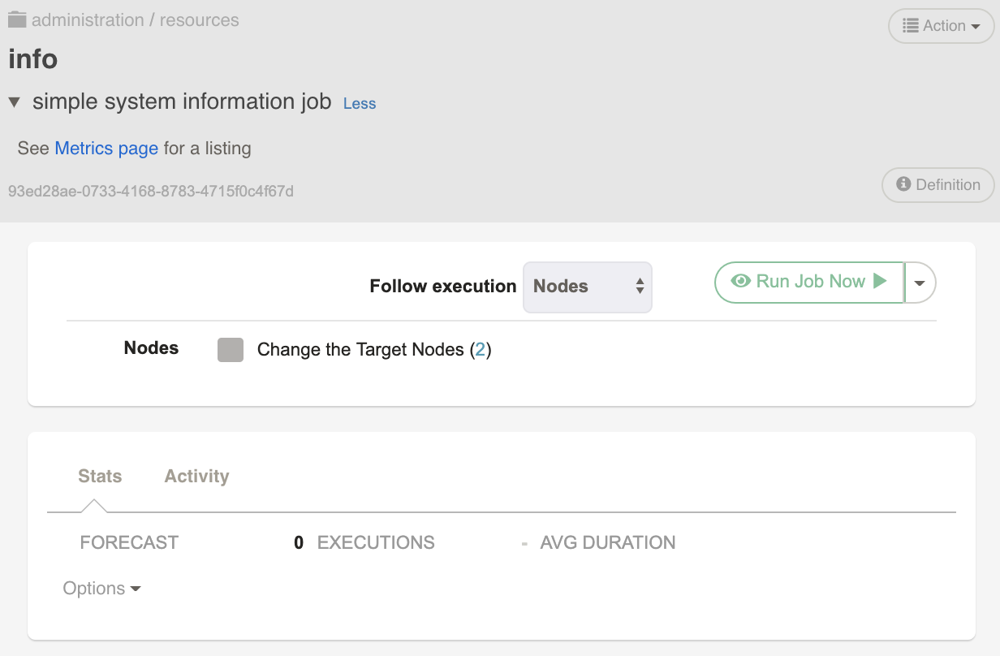Click the eye icon inside Run Job Now
This screenshot has width=1000, height=656.
tap(741, 282)
